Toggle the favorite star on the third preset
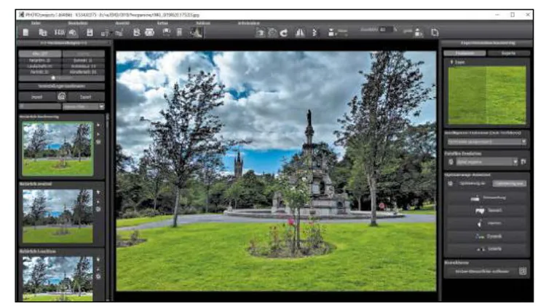 [98, 260]
